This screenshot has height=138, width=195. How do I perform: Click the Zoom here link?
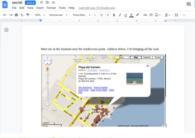coord(83,90)
